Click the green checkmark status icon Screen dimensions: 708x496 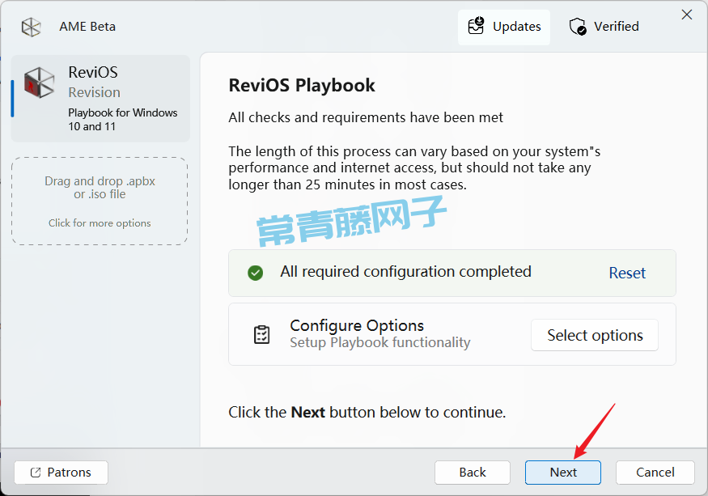[255, 273]
